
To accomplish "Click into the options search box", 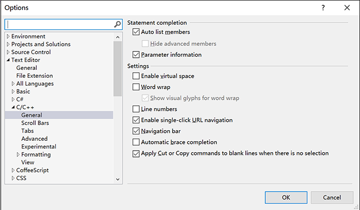I will [x=59, y=24].
